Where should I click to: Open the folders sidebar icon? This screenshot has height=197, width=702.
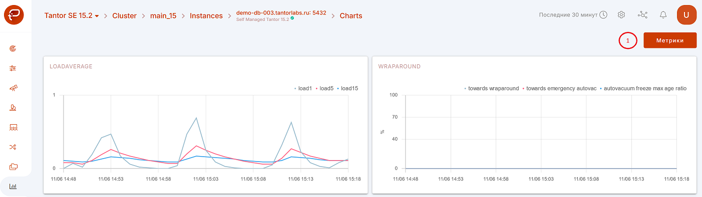click(x=14, y=167)
